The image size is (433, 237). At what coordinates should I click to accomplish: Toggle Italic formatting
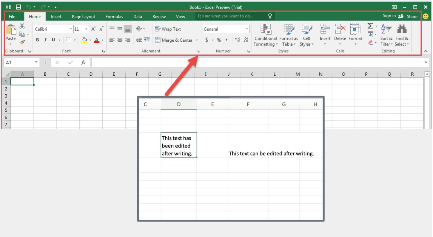click(45, 40)
